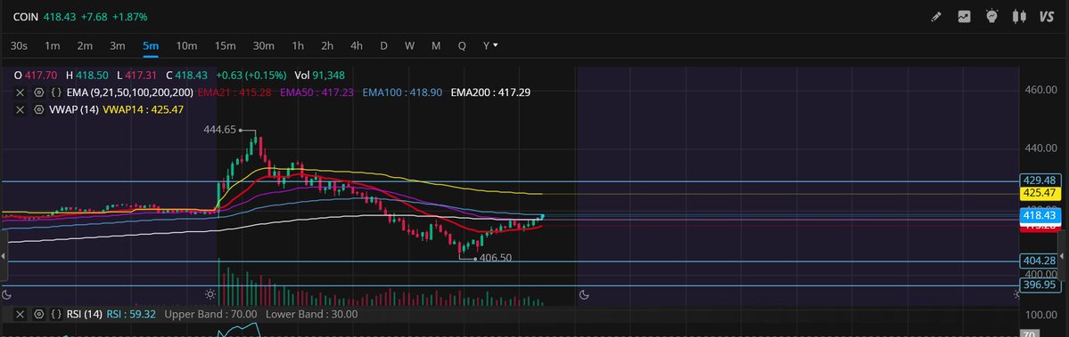Select the 2h timeframe
The width and height of the screenshot is (1069, 337).
[x=327, y=45]
